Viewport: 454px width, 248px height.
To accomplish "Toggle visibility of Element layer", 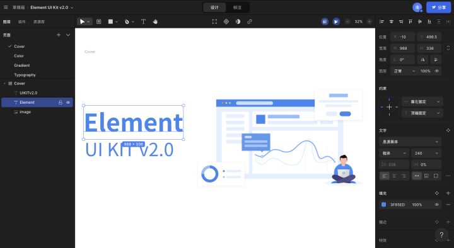I will 68,103.
